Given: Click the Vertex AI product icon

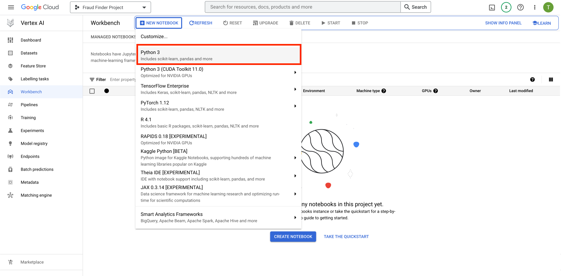Looking at the screenshot, I should click(10, 23).
